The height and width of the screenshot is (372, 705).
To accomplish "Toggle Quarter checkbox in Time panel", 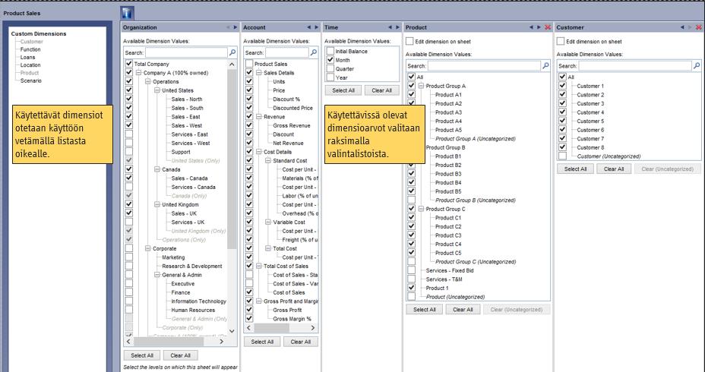I will coord(330,69).
